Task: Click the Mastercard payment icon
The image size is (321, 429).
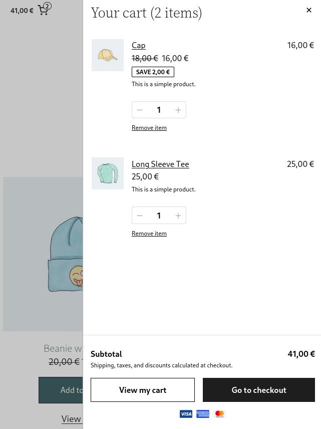Action: tap(219, 413)
